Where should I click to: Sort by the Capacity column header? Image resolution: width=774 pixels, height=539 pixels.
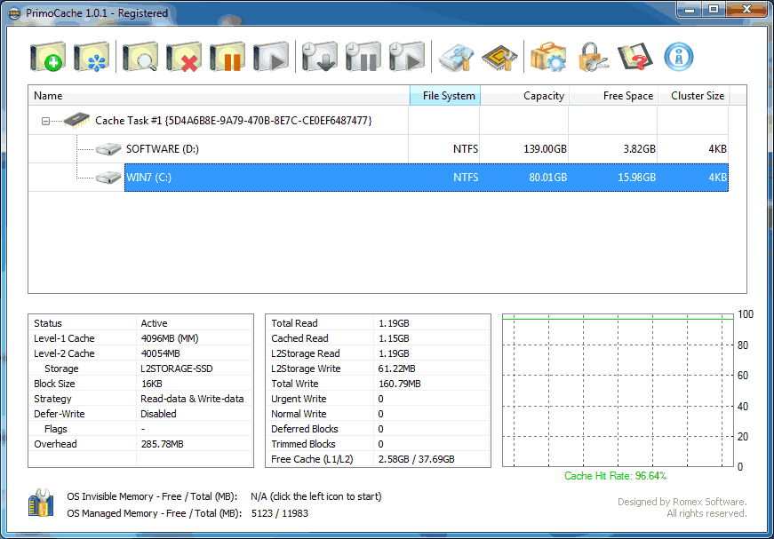click(x=524, y=96)
